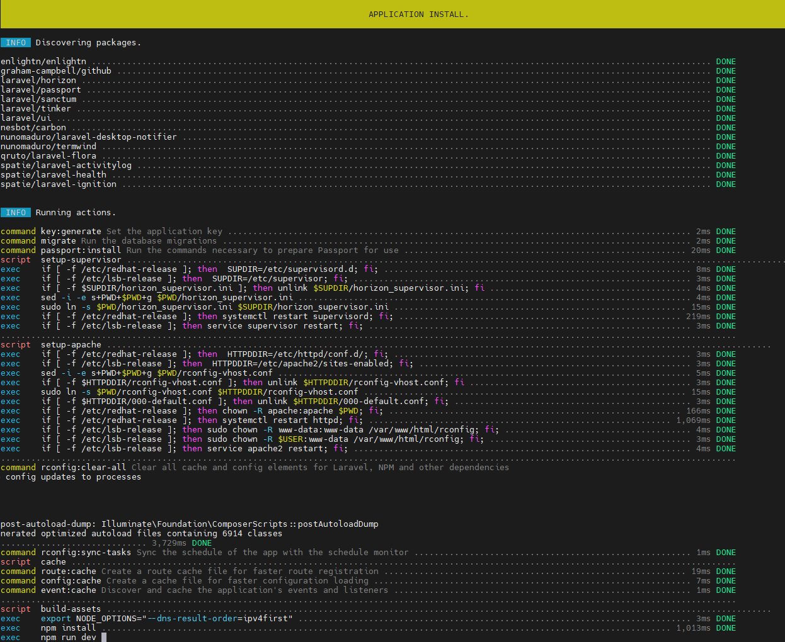Click the APPLICATION INSTALL title bar

pyautogui.click(x=418, y=14)
